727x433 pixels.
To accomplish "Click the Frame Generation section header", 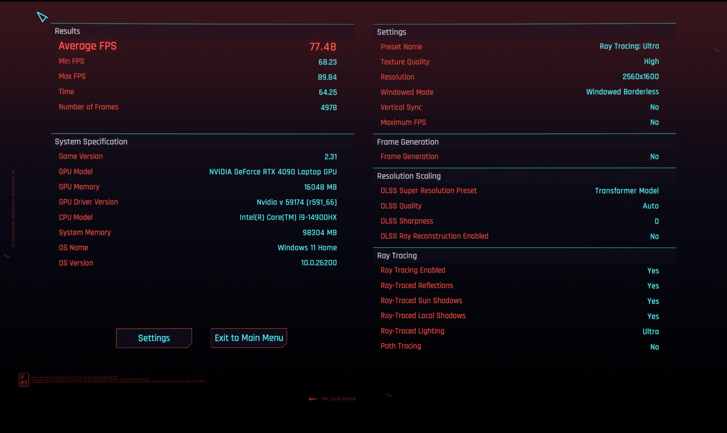I will pyautogui.click(x=408, y=142).
